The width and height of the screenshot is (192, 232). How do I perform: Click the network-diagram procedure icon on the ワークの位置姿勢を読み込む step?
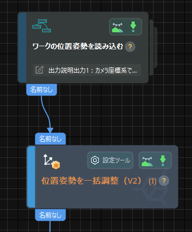click(42, 26)
